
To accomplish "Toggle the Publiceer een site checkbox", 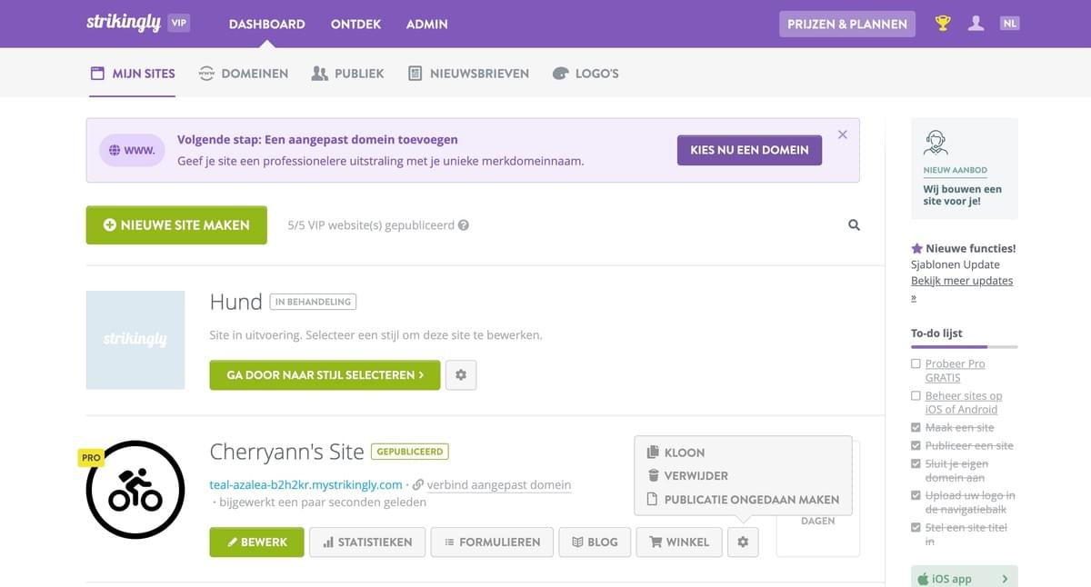I will click(916, 445).
